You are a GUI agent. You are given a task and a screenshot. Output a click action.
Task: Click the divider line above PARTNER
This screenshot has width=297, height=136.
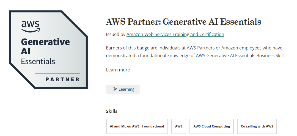tap(57, 74)
